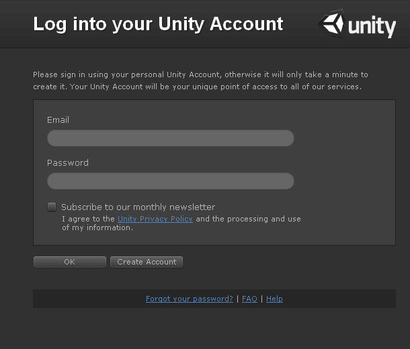Viewport: 410px width, 349px height.
Task: Open the Unity Privacy Policy link
Action: coord(155,219)
